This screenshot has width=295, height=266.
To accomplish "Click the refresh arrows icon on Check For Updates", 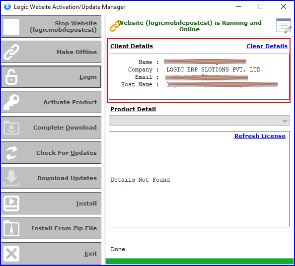I will (11, 153).
